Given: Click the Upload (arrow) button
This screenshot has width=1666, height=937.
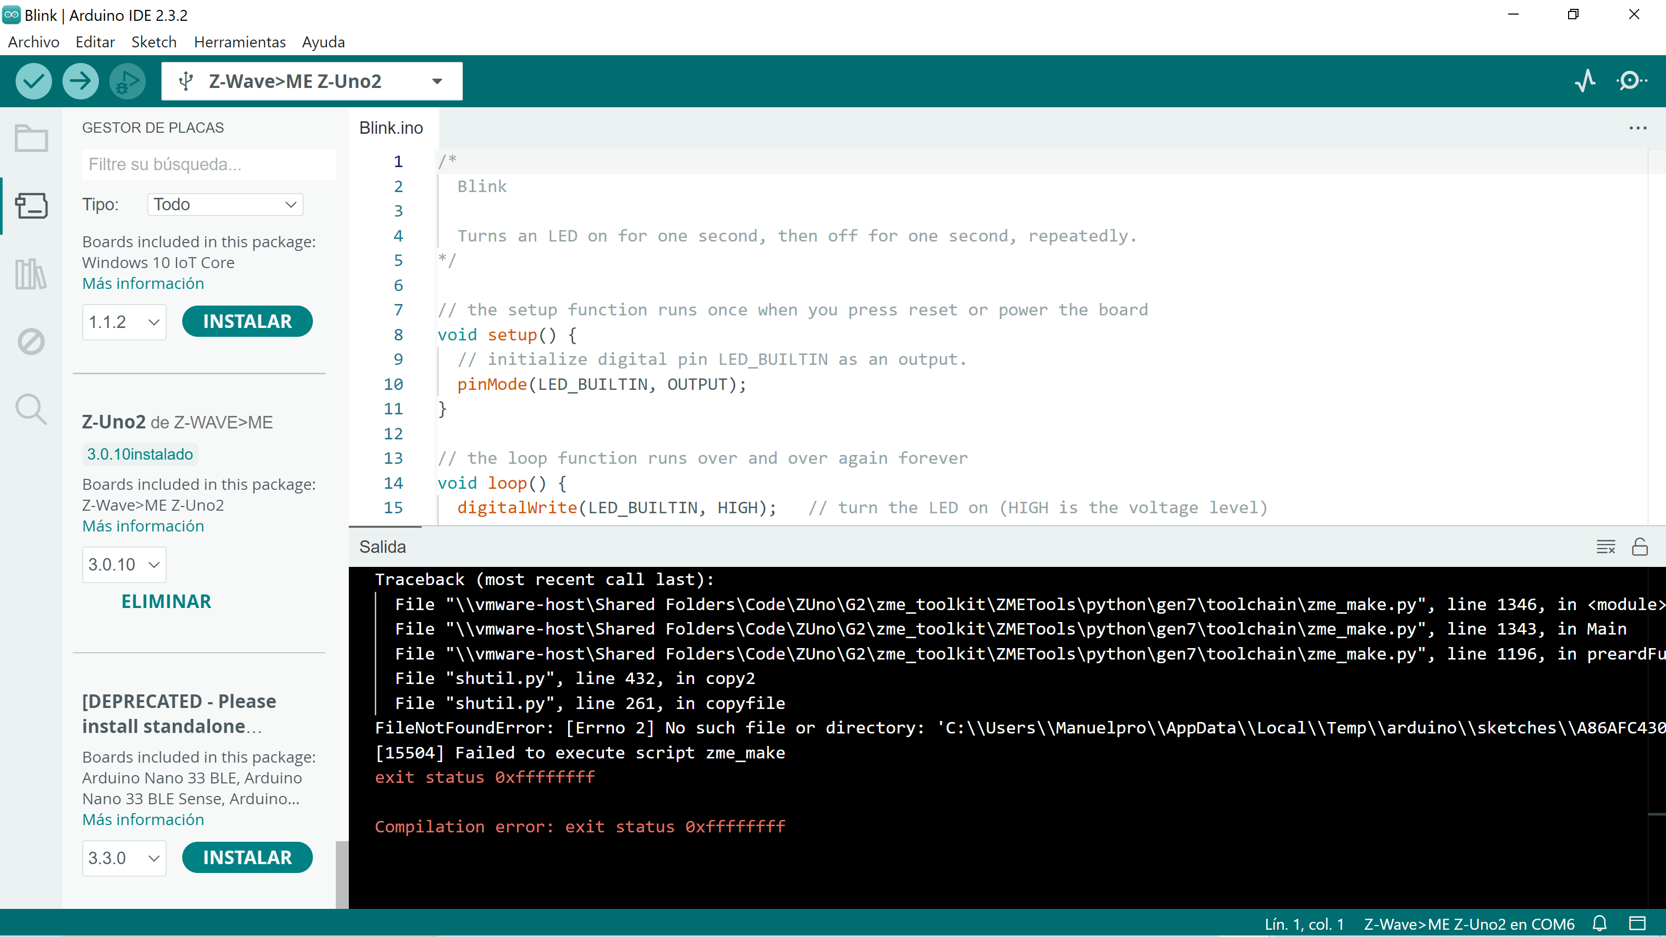Looking at the screenshot, I should click(x=80, y=81).
